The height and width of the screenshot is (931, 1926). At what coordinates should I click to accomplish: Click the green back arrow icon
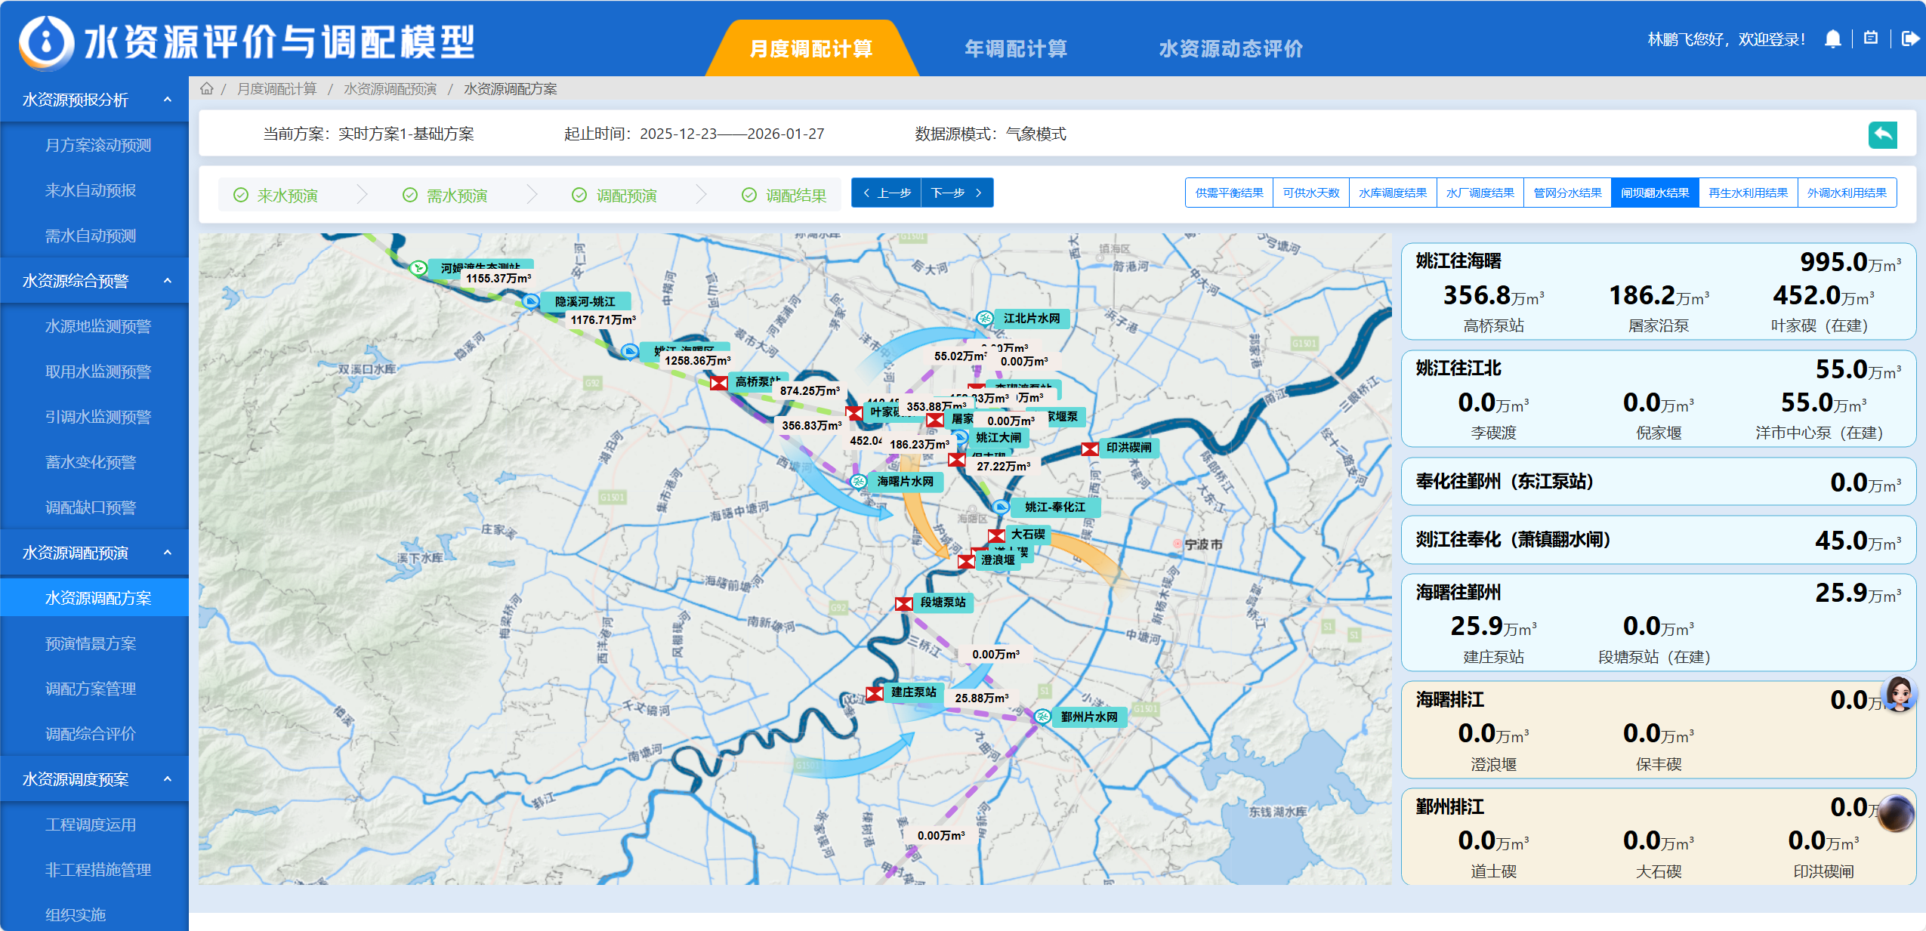point(1882,135)
